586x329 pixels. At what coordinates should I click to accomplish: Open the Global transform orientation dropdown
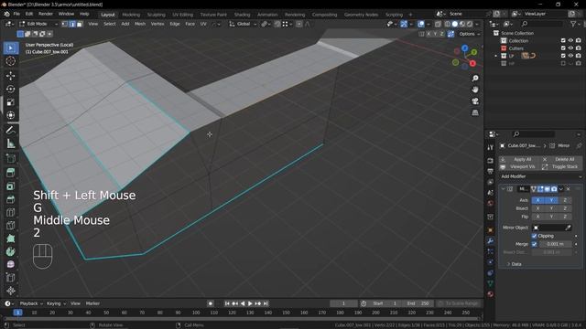pyautogui.click(x=243, y=24)
